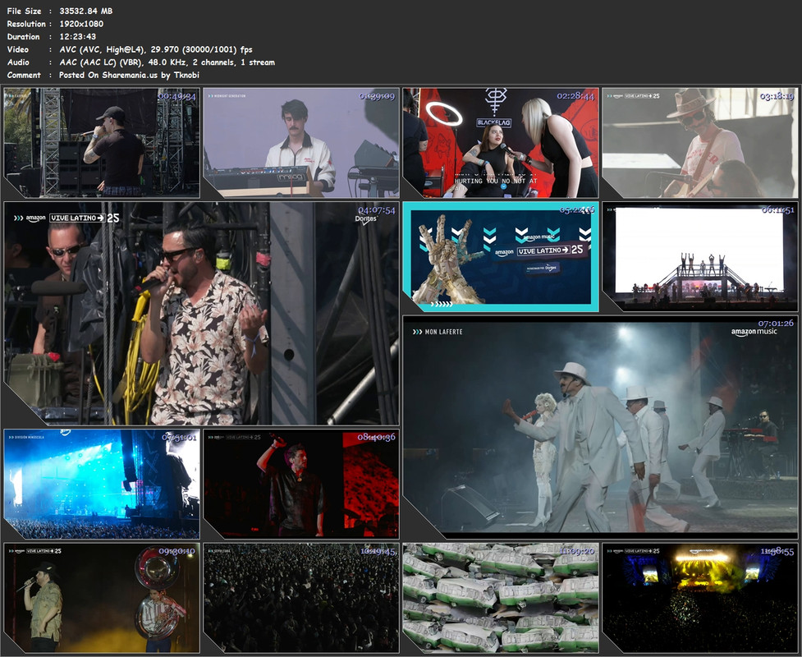
Task: Open the guitarist thumbnail at 03:18:19
Action: [x=699, y=142]
